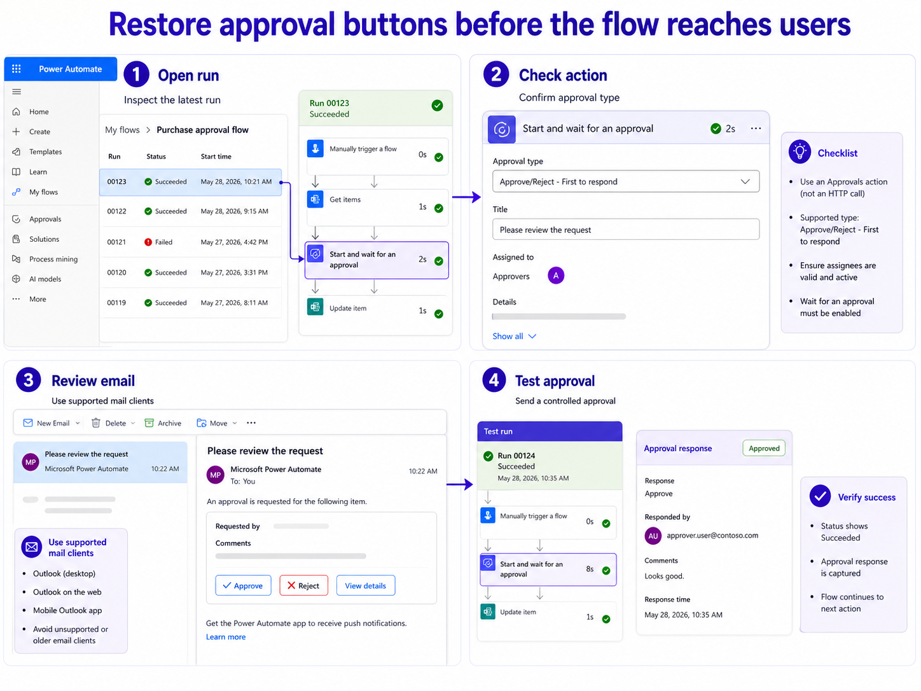Select run 00120 row
The height and width of the screenshot is (691, 921).
pos(190,272)
